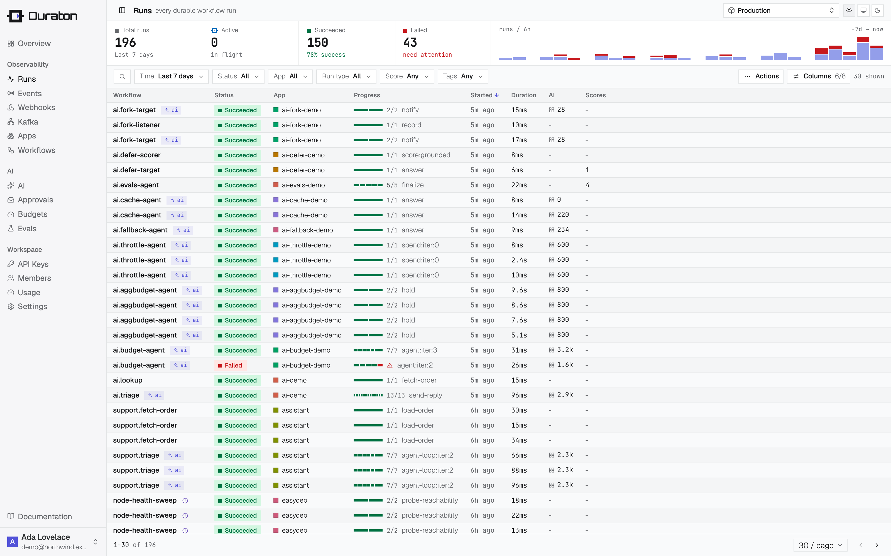This screenshot has width=891, height=556.
Task: Open the Production environment selector
Action: (x=781, y=10)
